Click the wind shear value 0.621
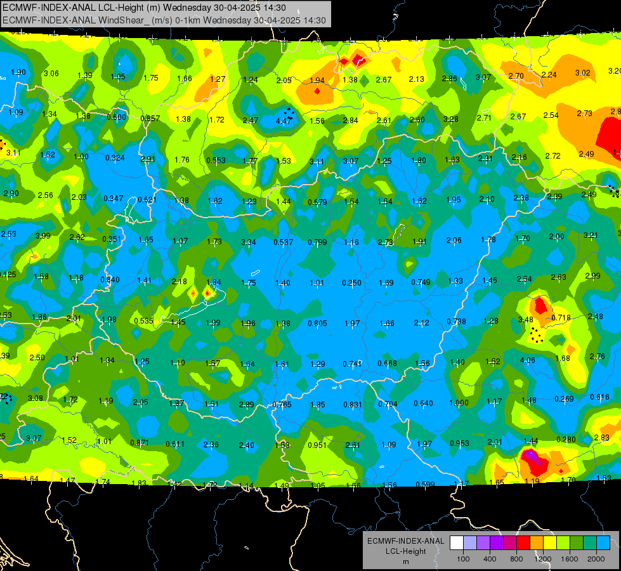 click(147, 199)
